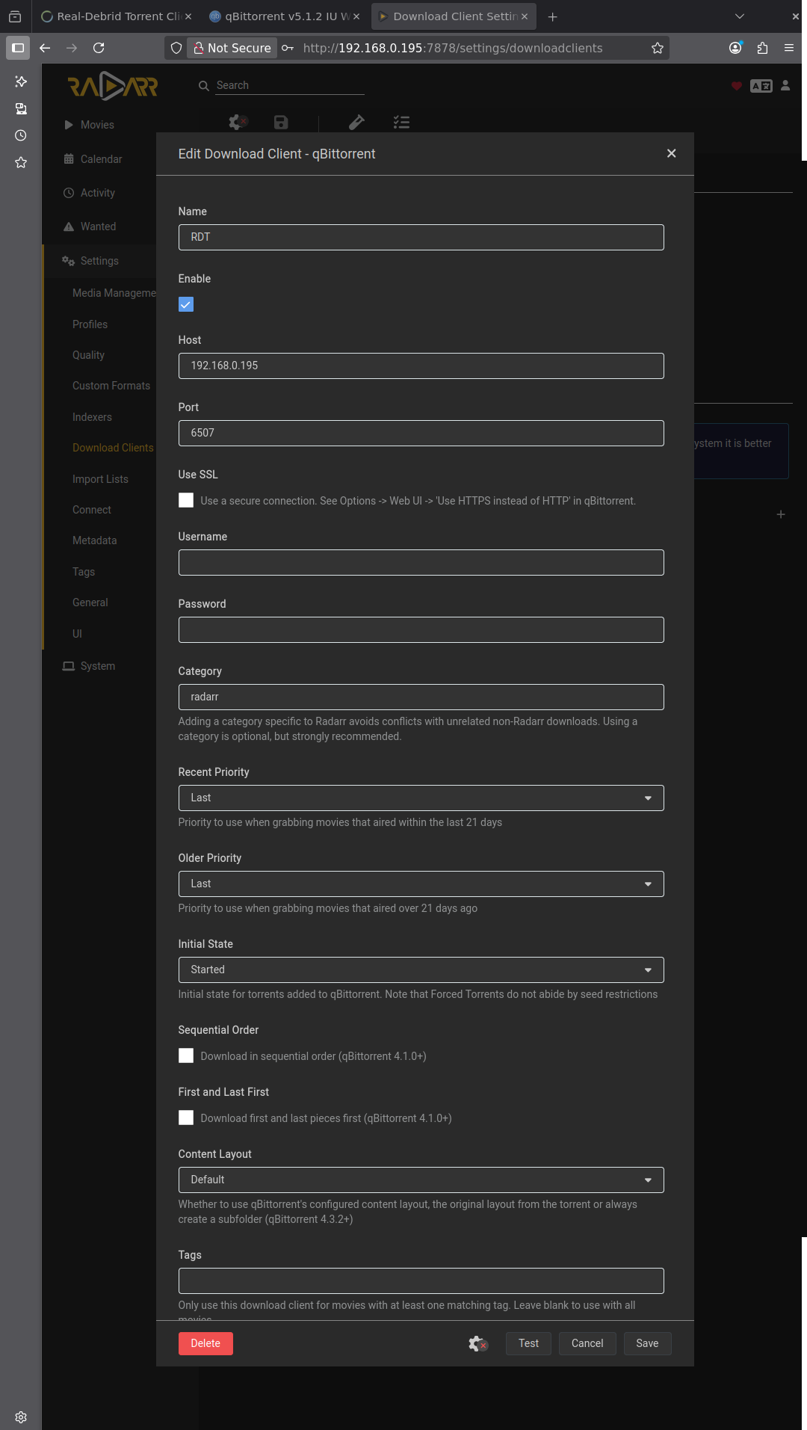
Task: Click the Show Advanced gear toolbar icon
Action: 238,122
